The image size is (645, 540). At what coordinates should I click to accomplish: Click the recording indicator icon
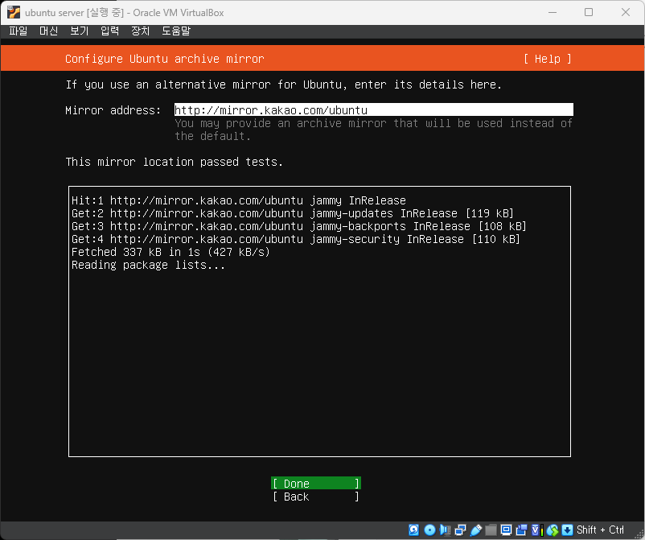pos(522,530)
